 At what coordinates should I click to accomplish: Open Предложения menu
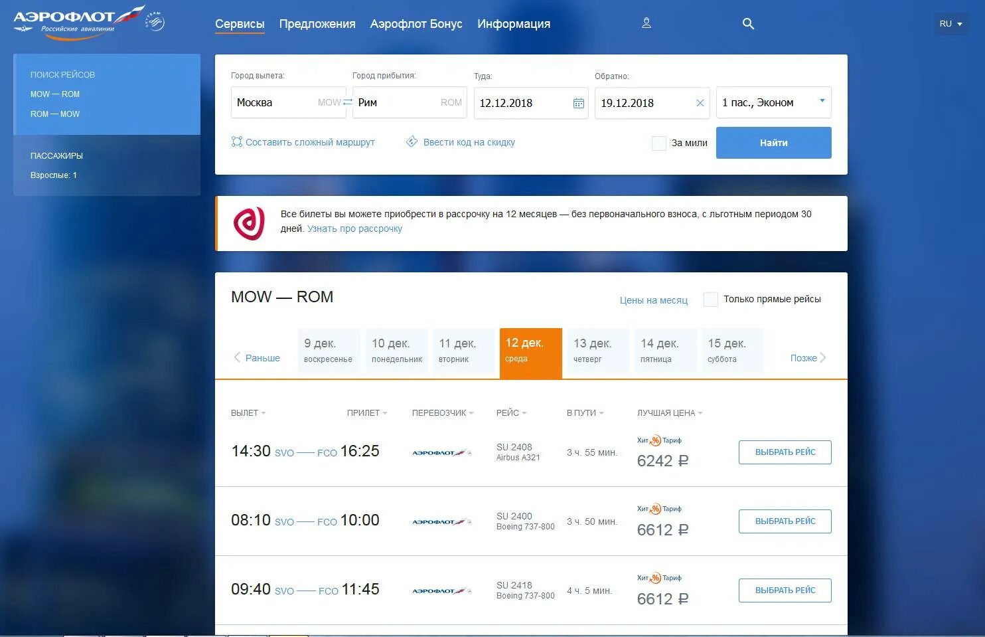(x=317, y=24)
